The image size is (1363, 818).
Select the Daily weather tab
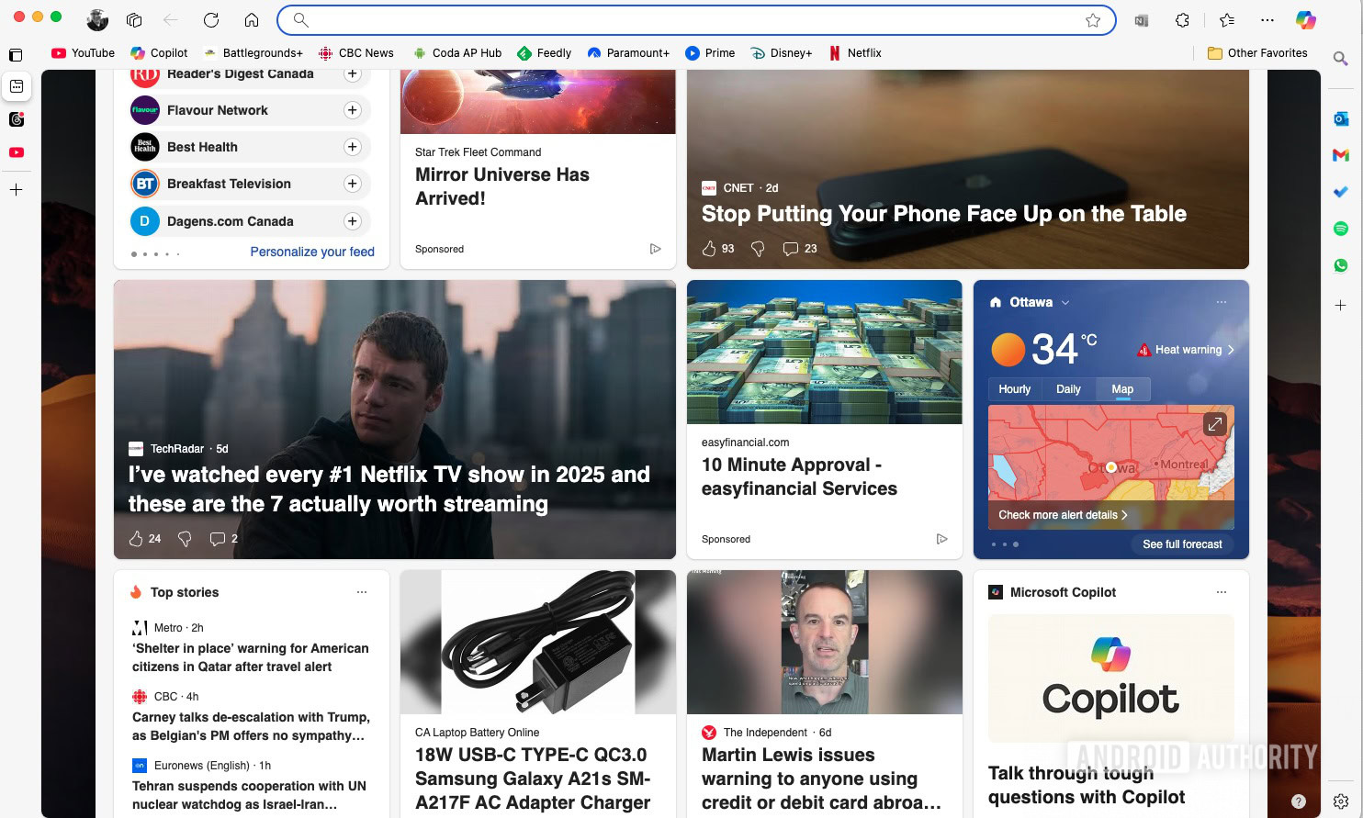(x=1068, y=389)
